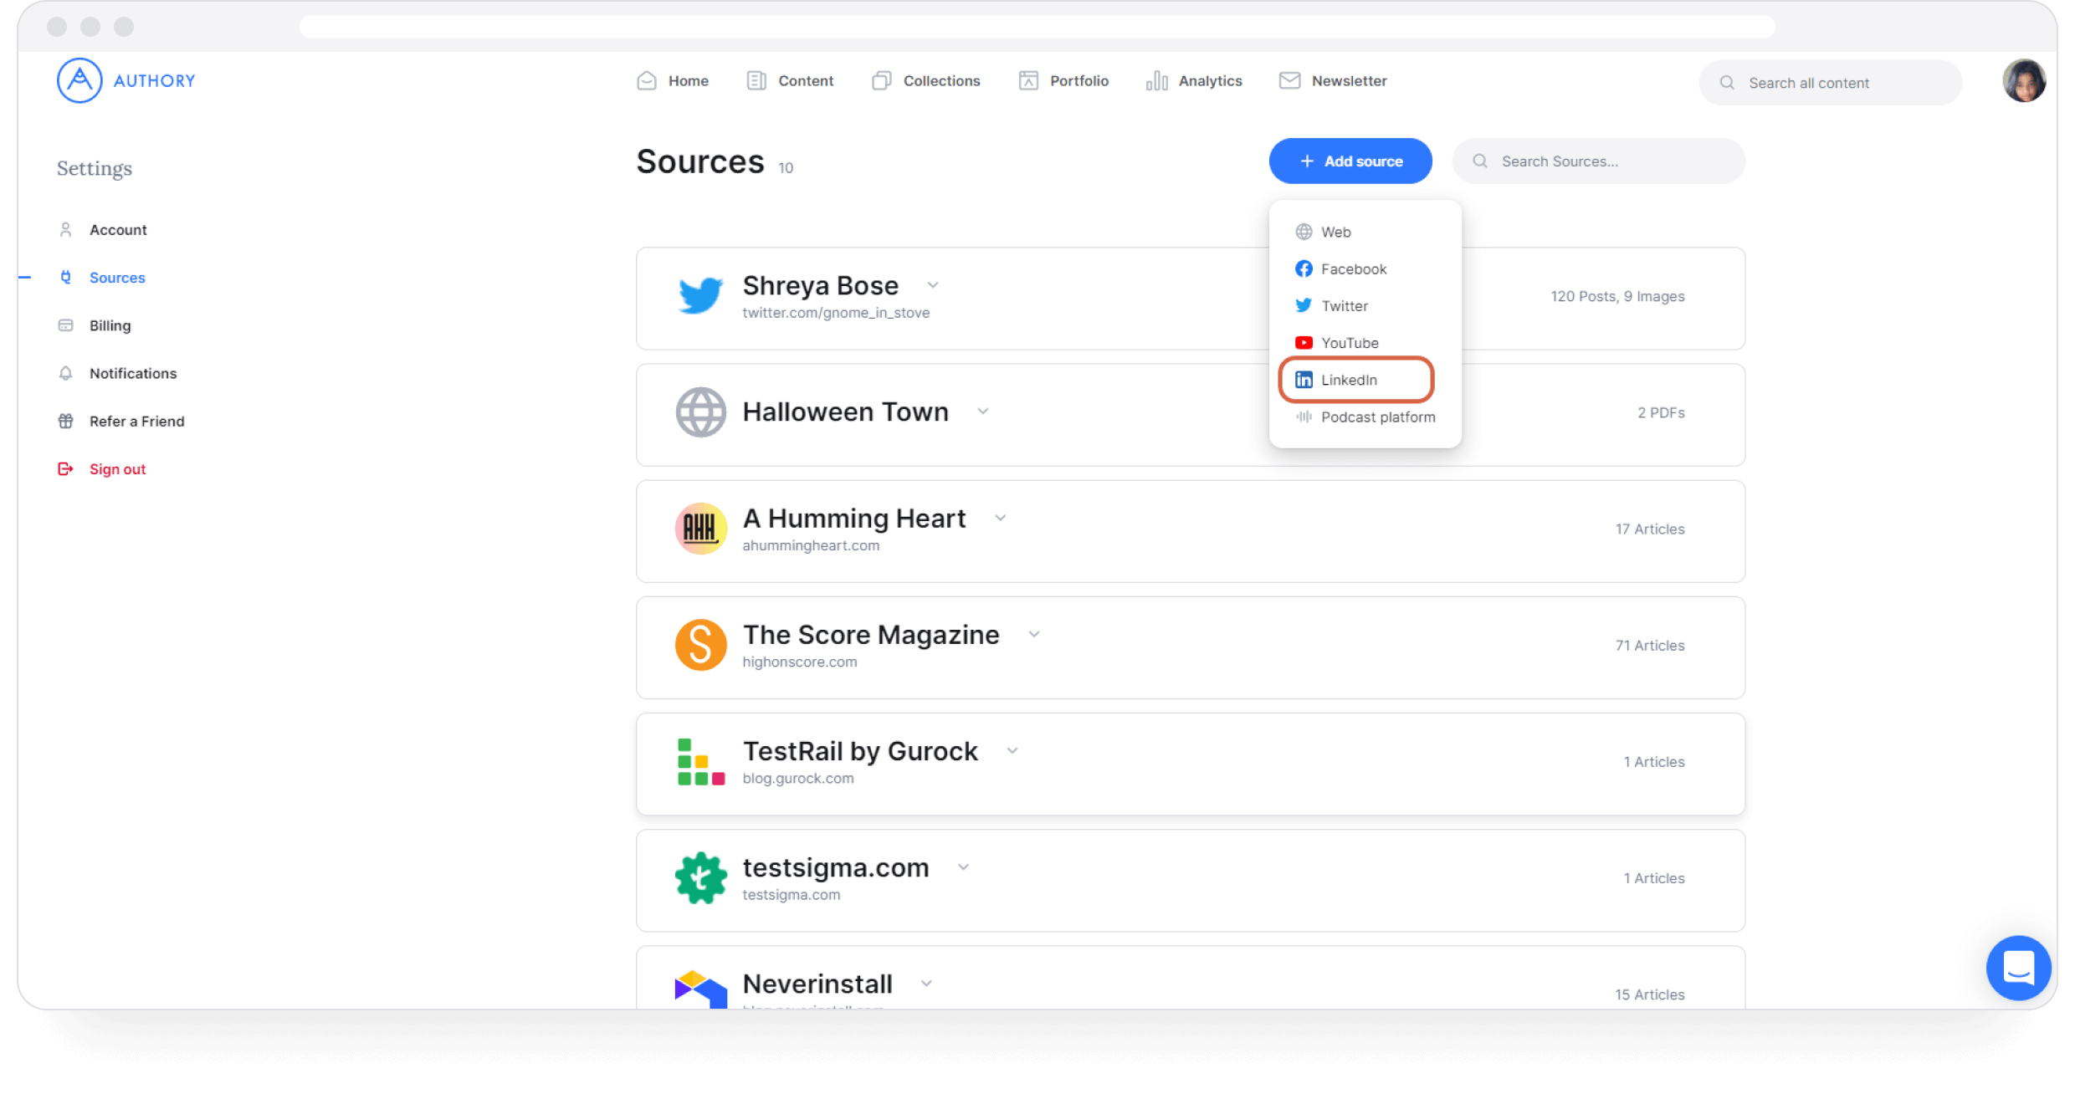The height and width of the screenshot is (1094, 2075).
Task: Open the chat support bubble icon
Action: 2018,968
